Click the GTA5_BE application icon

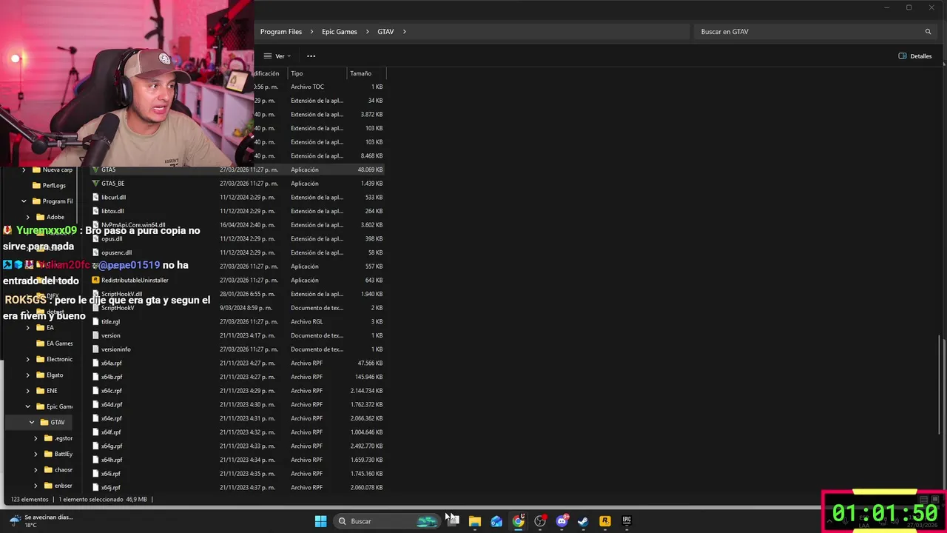coord(95,184)
